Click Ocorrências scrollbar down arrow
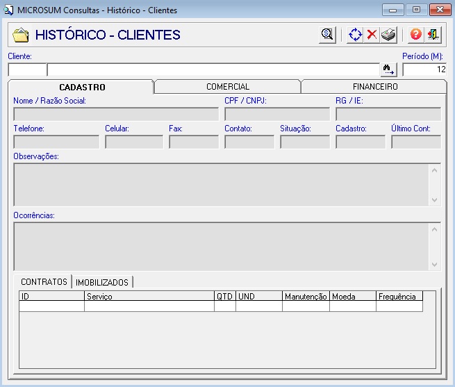The height and width of the screenshot is (387, 455). (x=434, y=264)
